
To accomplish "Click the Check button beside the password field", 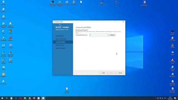I will coord(112,35).
